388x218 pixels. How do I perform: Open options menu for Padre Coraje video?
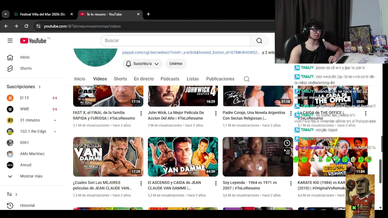pyautogui.click(x=291, y=114)
